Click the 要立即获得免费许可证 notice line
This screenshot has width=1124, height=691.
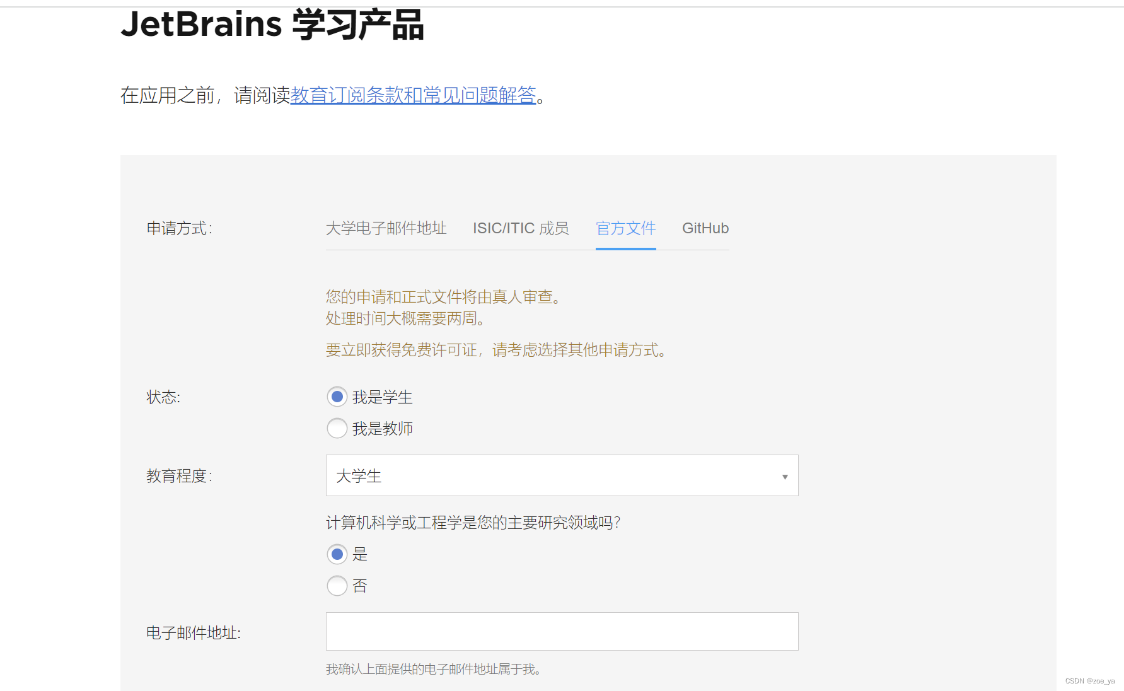[x=497, y=350]
